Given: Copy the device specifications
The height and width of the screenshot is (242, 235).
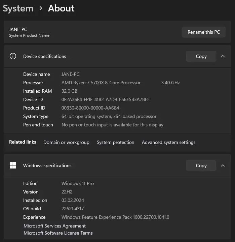Looking at the screenshot, I should [201, 56].
